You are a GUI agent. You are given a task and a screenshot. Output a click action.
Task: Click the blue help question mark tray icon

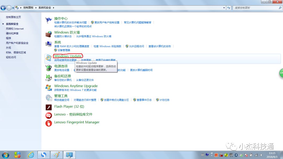207,155
